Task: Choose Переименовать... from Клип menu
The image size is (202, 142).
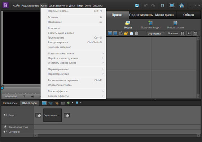Action: (74, 11)
